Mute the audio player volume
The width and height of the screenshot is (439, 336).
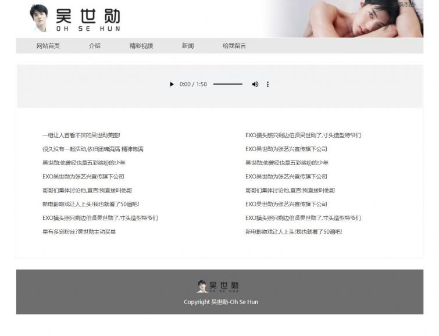coord(255,84)
